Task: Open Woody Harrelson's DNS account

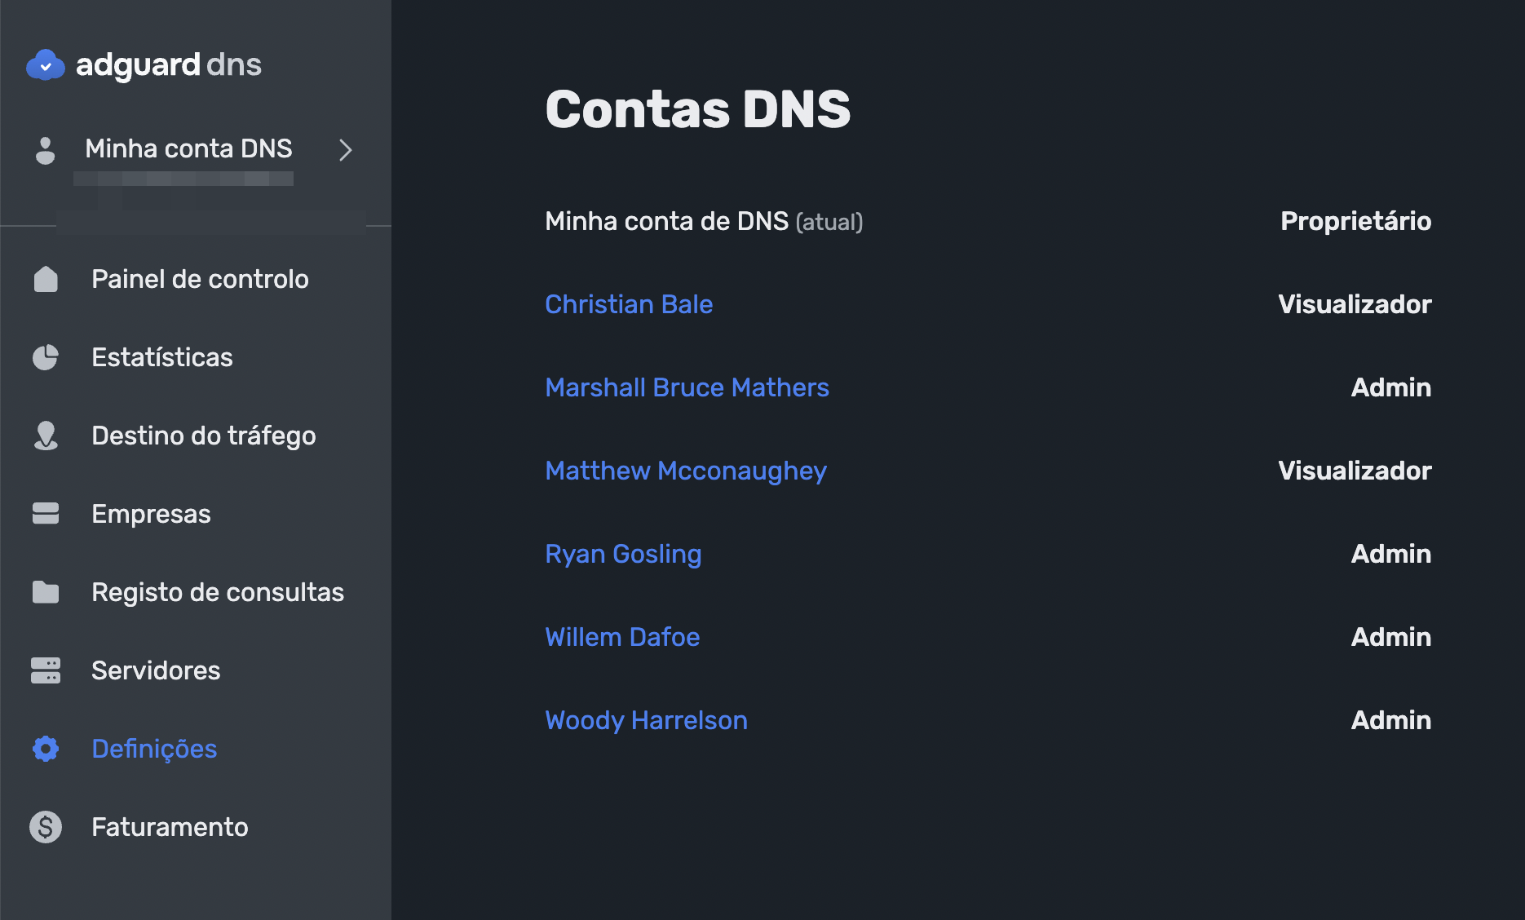Action: (645, 720)
